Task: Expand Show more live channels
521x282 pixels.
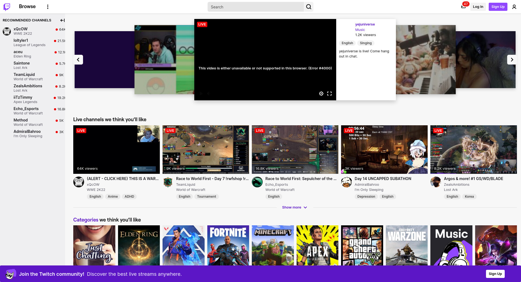Action: (294, 207)
